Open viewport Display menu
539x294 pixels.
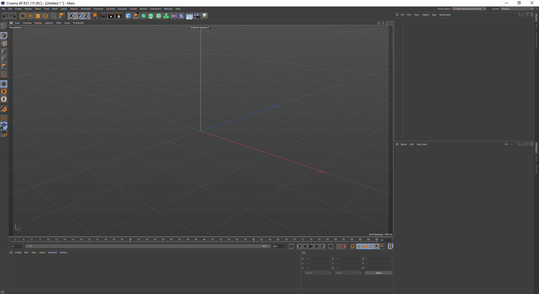[x=38, y=23]
